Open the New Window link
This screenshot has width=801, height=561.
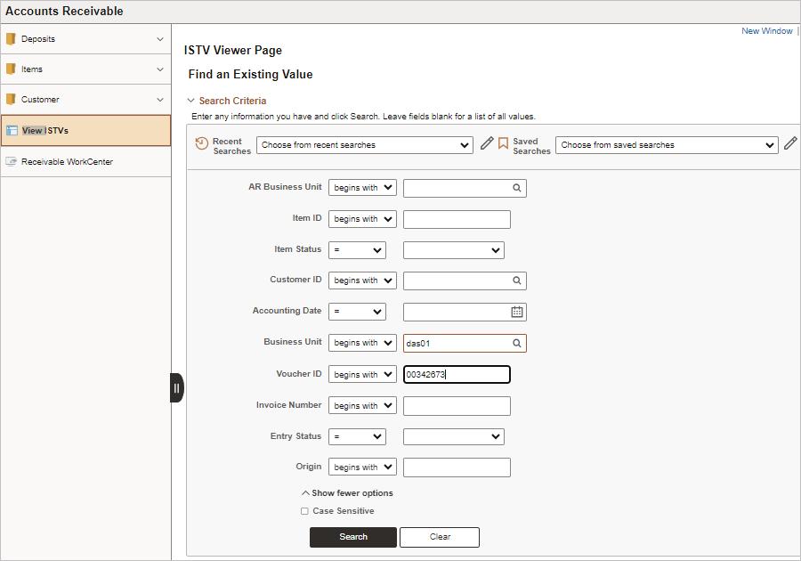tap(766, 31)
